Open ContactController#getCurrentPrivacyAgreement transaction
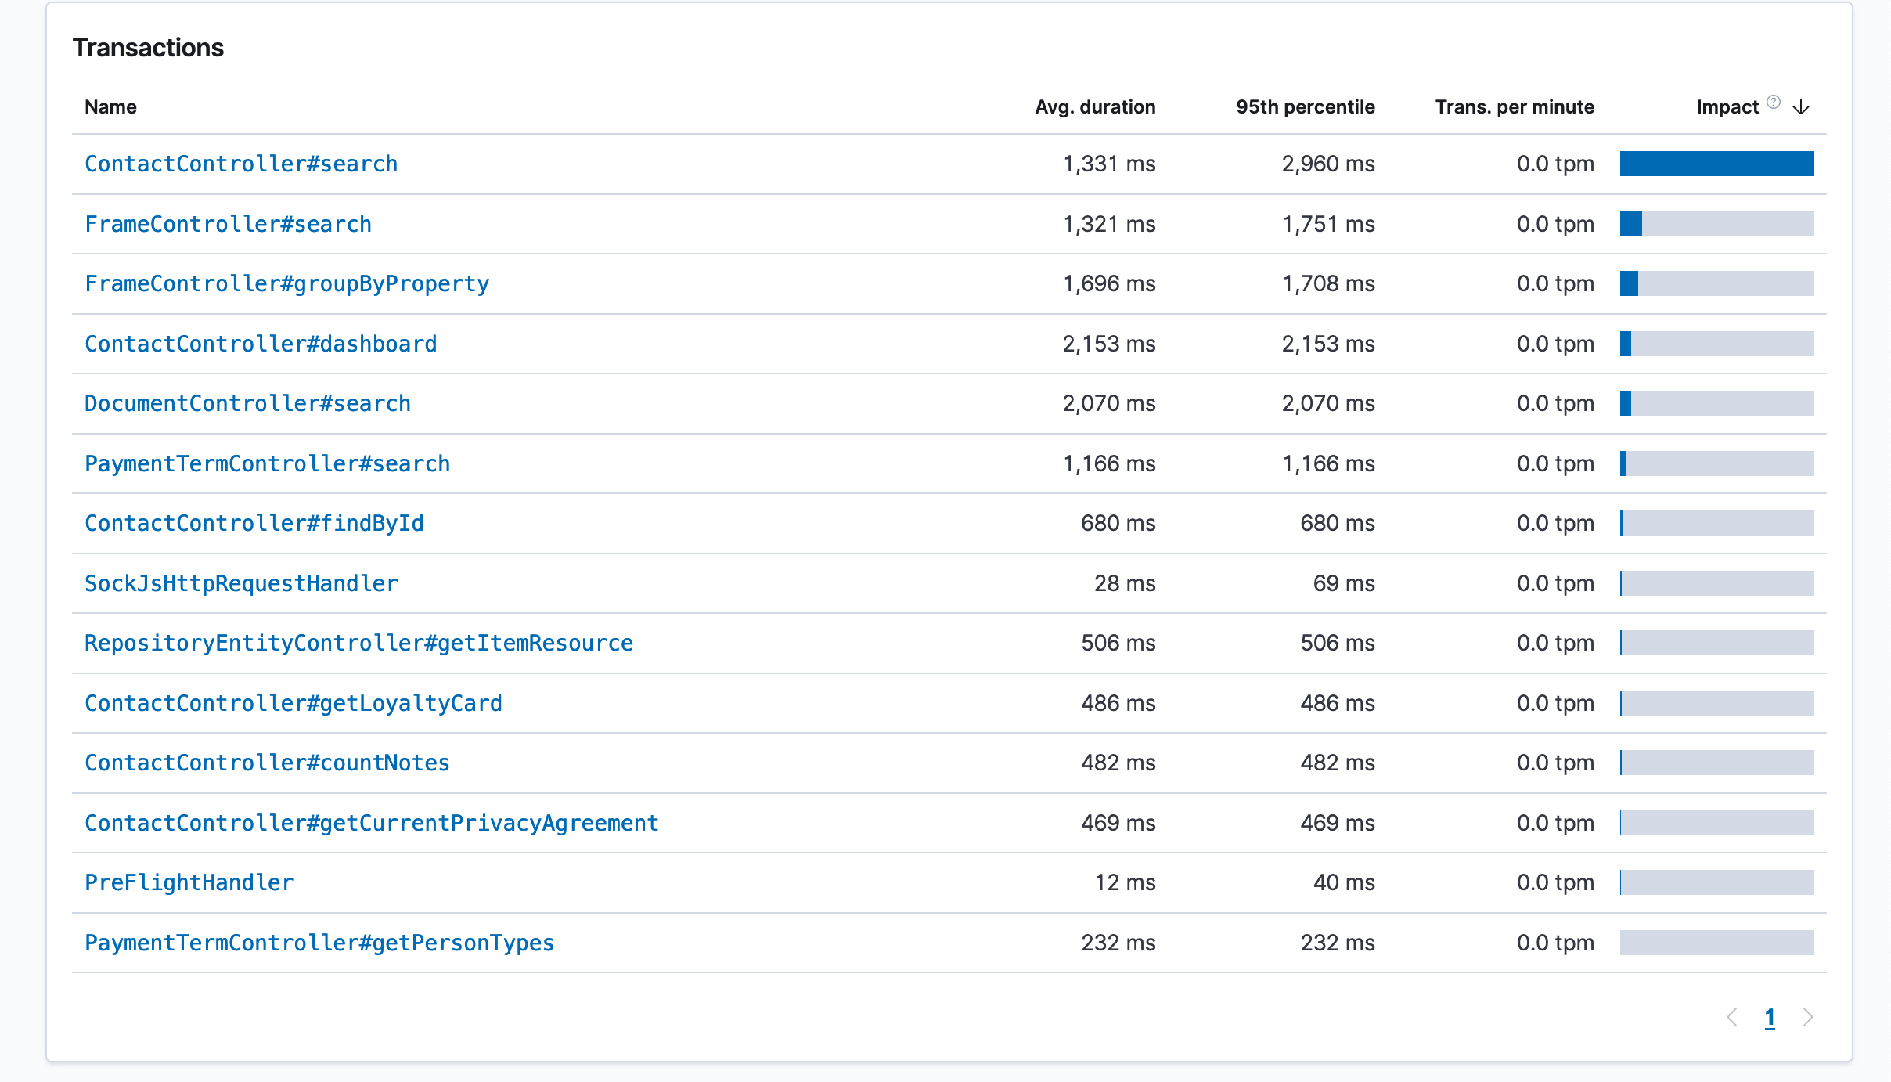The width and height of the screenshot is (1891, 1082). 371,823
